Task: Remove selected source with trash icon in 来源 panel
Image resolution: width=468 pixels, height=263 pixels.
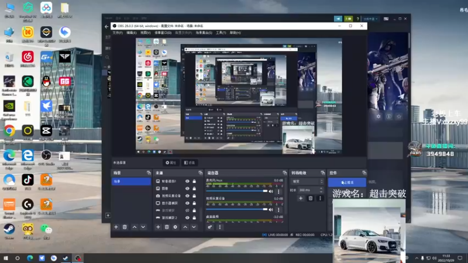Action: coord(167,227)
